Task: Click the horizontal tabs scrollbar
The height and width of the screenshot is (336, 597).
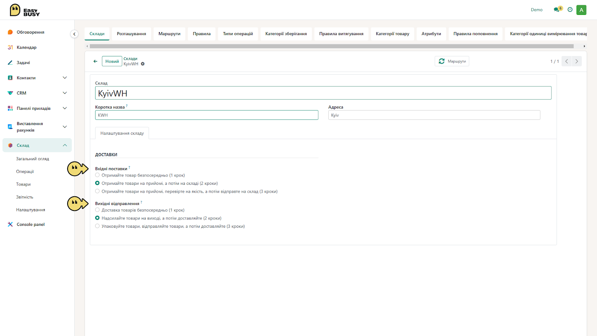Action: [331, 46]
